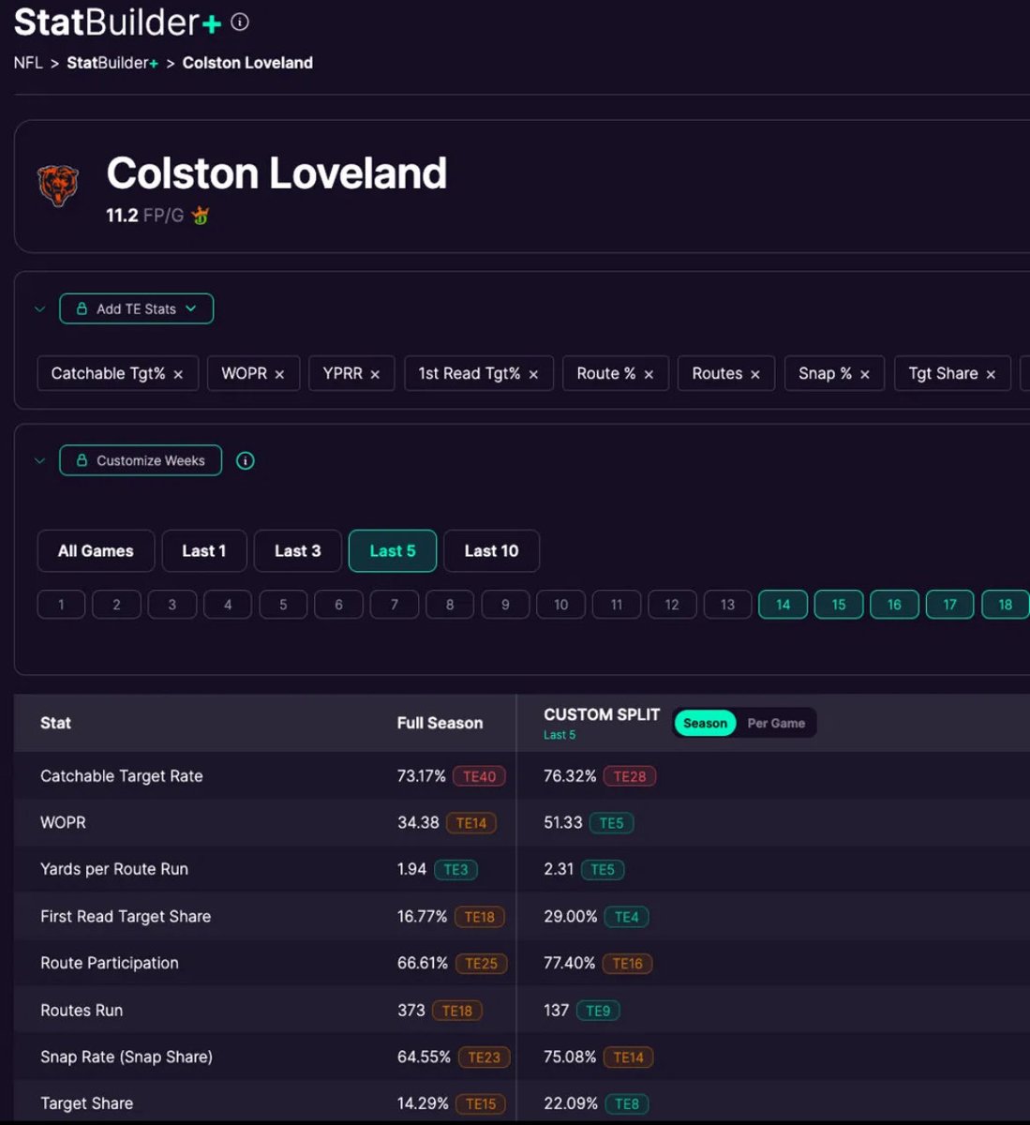
Task: Remove the Catchable Tgt% stat chip
Action: [178, 374]
